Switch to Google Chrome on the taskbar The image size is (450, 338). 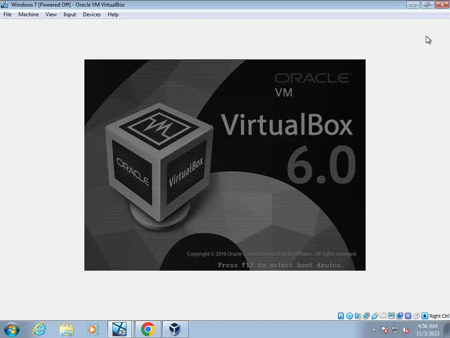(148, 329)
